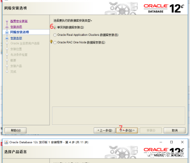Click the Java icon in second installer title bar
The image size is (190, 163).
click(6, 142)
